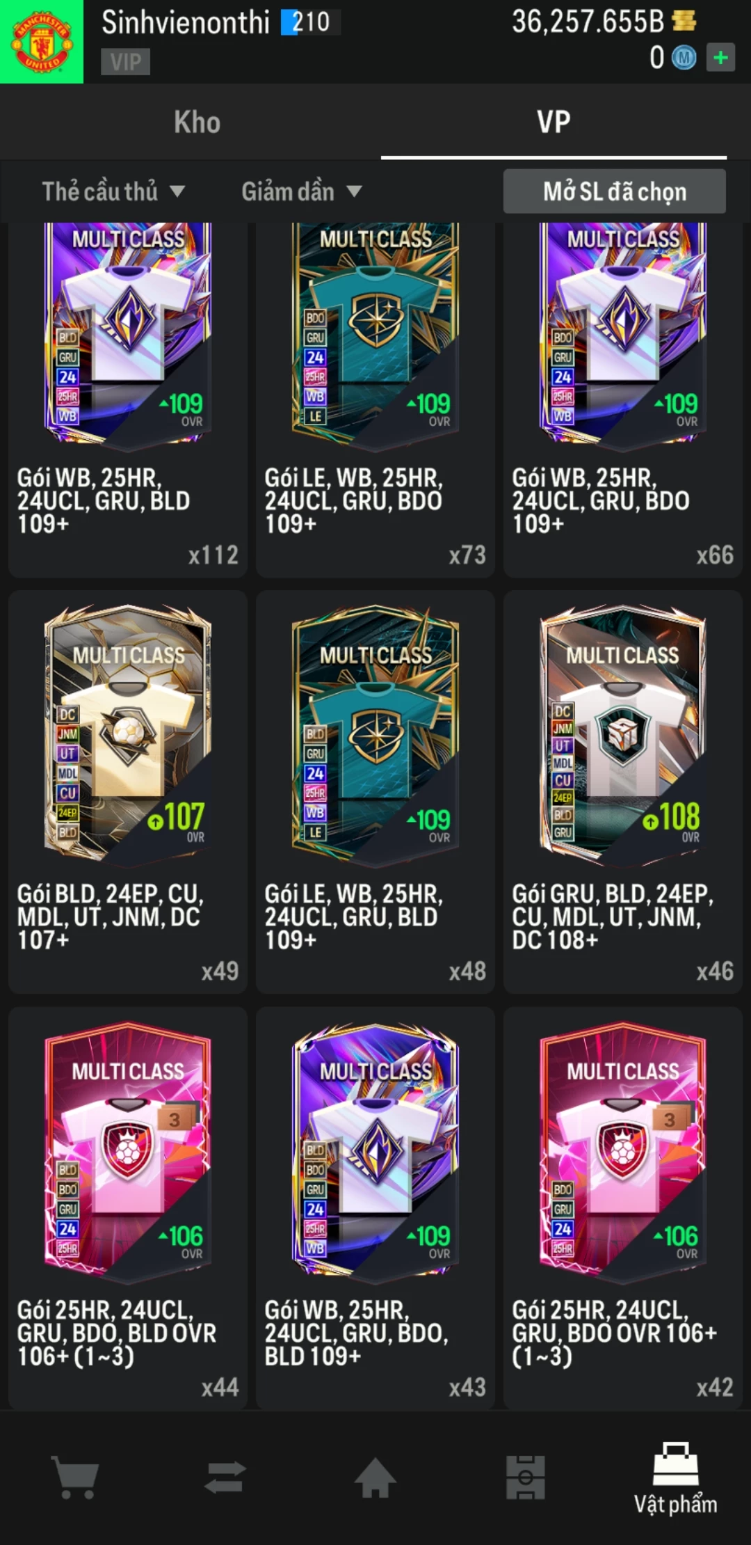Screen dimensions: 751x1545
Task: Select the x112 WB, 25HR, GRU, BLD pack
Action: 128,399
